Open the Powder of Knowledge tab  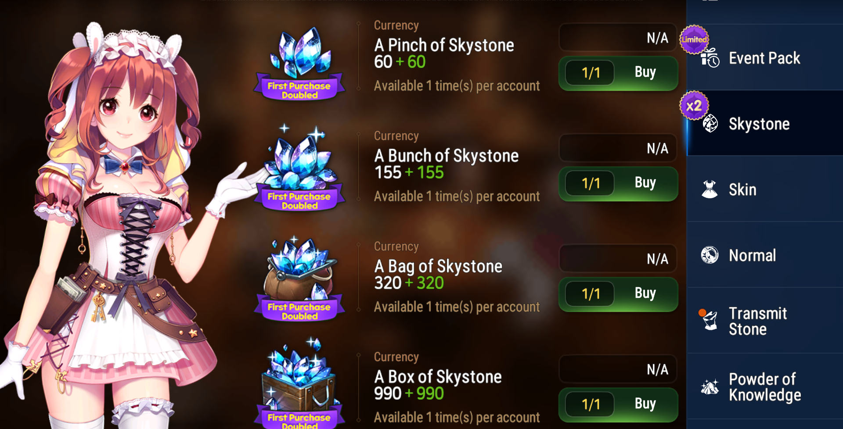[x=765, y=386]
